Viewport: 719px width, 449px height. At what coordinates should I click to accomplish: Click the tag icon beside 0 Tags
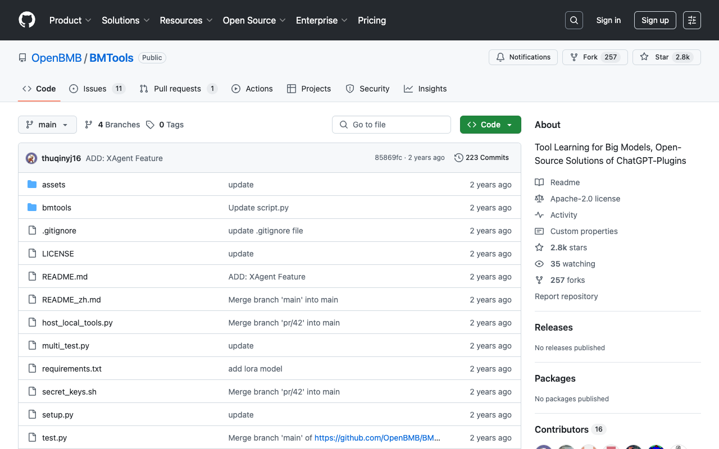click(x=150, y=125)
